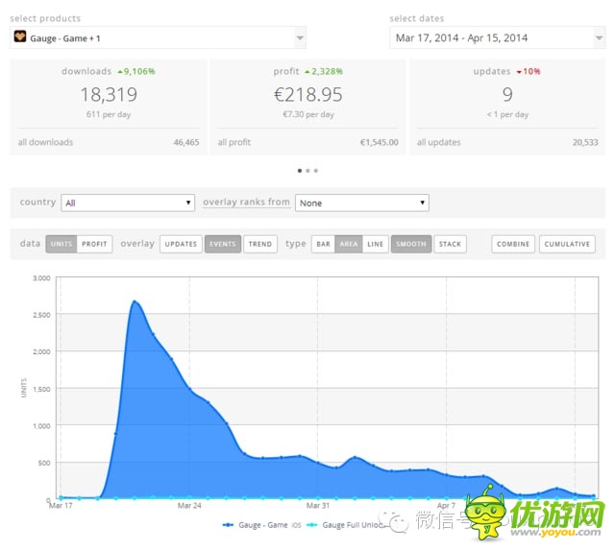
Task: Open the select products dropdown
Action: [x=159, y=37]
